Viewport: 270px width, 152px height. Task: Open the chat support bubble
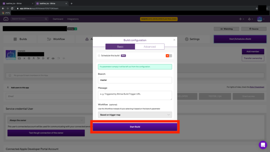(x=263, y=145)
